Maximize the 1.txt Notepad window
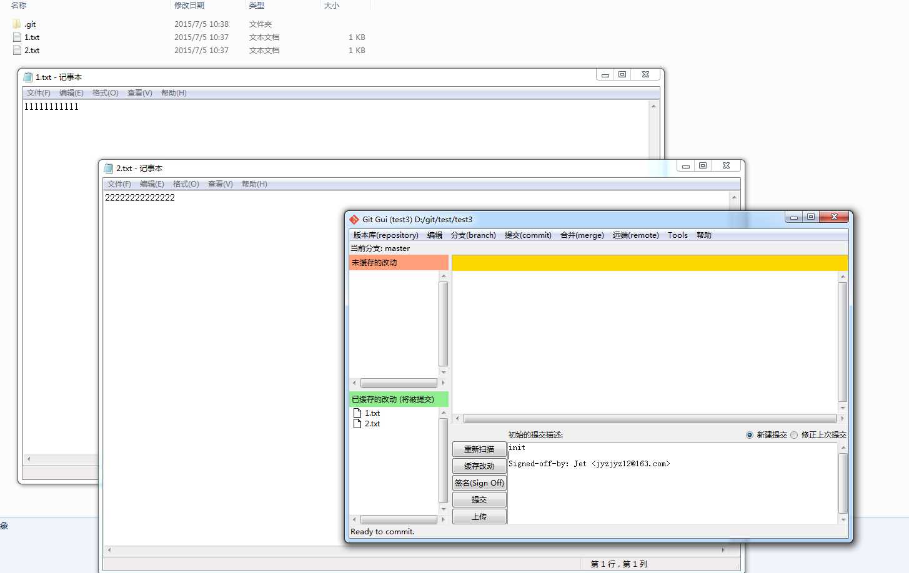The height and width of the screenshot is (573, 909). pyautogui.click(x=622, y=75)
